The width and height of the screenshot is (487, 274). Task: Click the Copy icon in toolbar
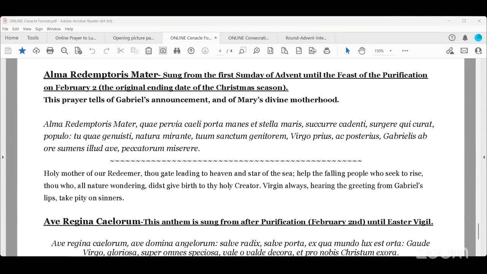pos(134,51)
